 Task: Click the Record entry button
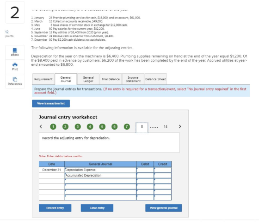[x=55, y=208]
